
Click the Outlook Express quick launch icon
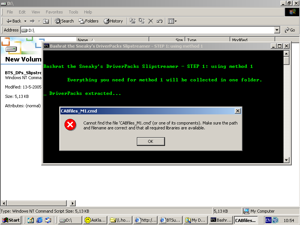pyautogui.click(x=48, y=220)
